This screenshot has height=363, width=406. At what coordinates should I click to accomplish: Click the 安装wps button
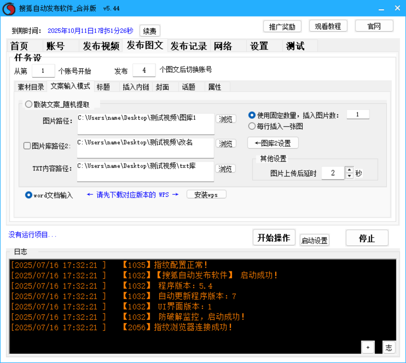tap(206, 195)
